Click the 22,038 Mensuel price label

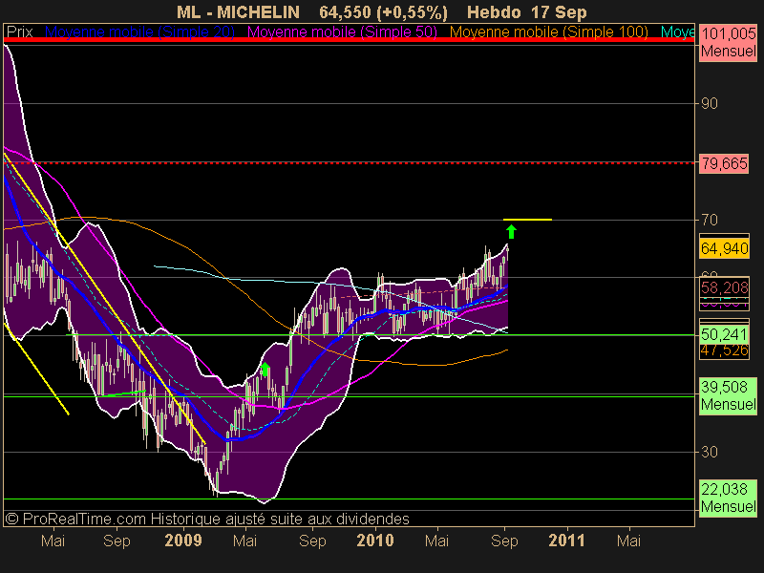[728, 498]
